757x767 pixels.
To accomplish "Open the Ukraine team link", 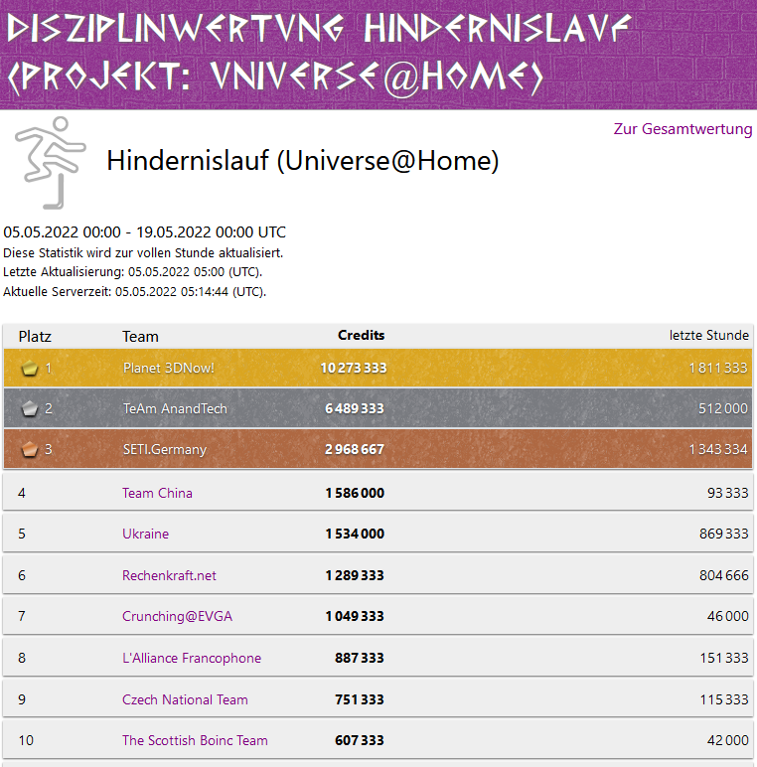I will pos(145,534).
